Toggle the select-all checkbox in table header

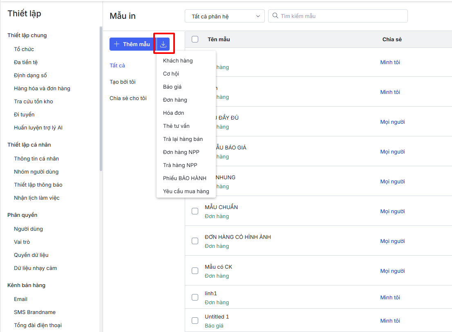click(195, 39)
